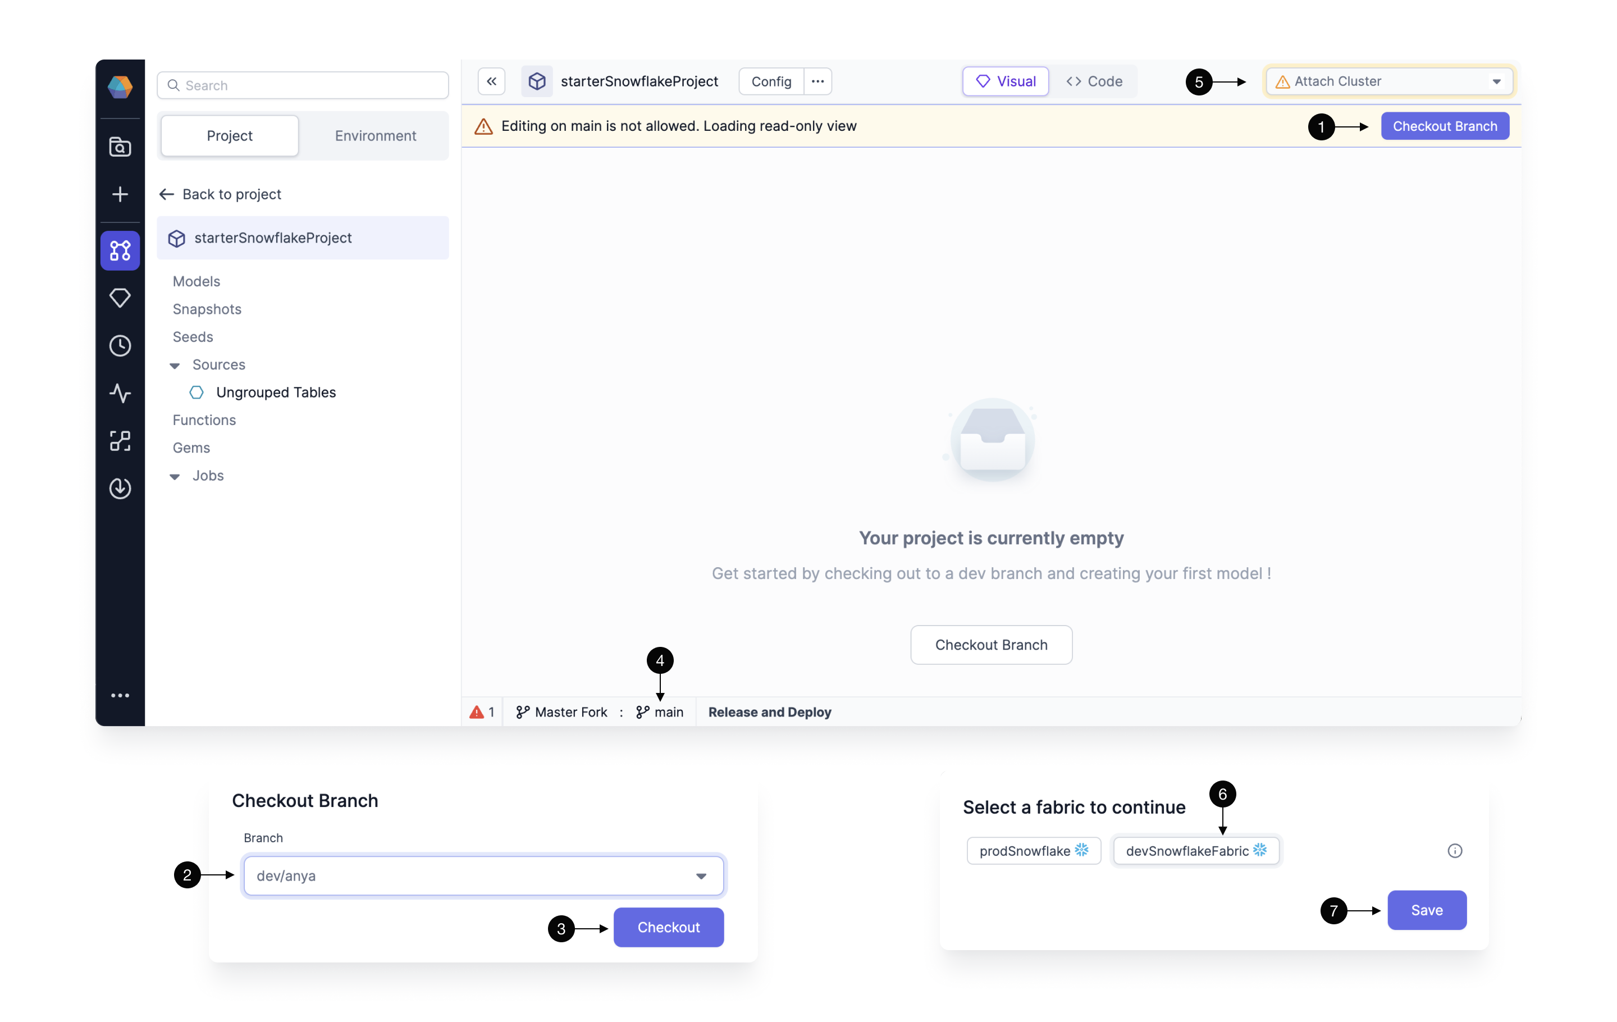Open the project IDE nodes icon
Image resolution: width=1617 pixels, height=1022 pixels.
(x=120, y=250)
